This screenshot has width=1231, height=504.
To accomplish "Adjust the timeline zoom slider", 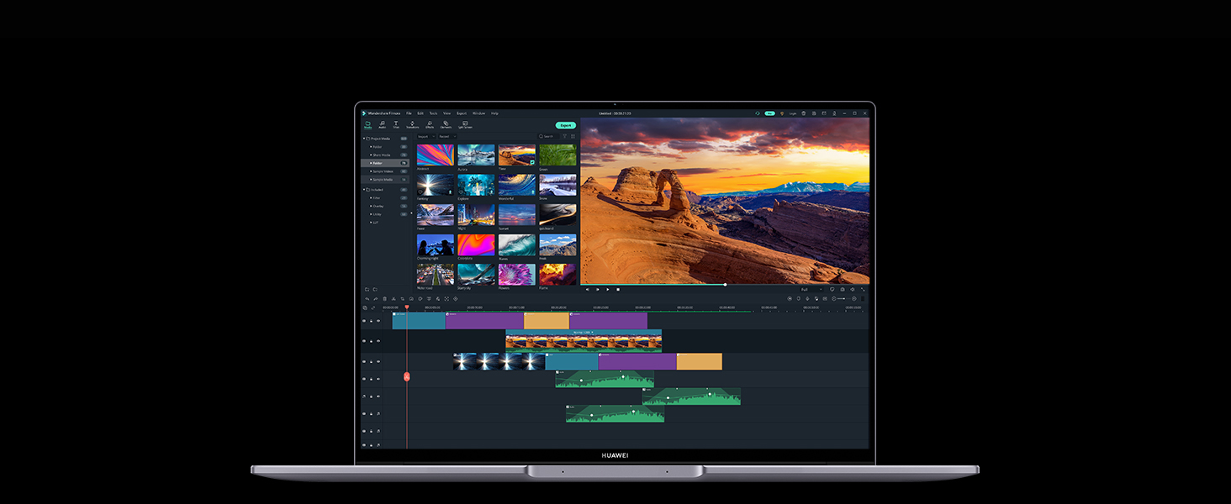I will click(x=843, y=299).
